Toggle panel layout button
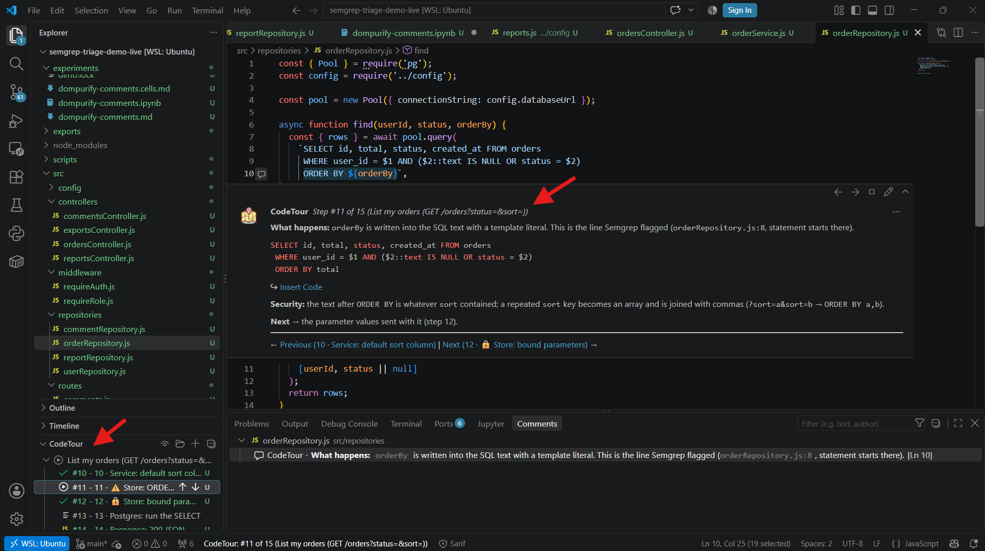The width and height of the screenshot is (985, 551). point(872,10)
